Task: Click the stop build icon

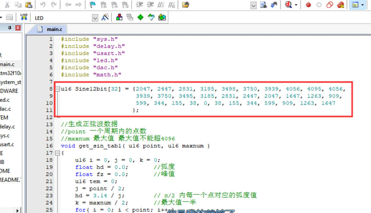Action: pos(9,17)
